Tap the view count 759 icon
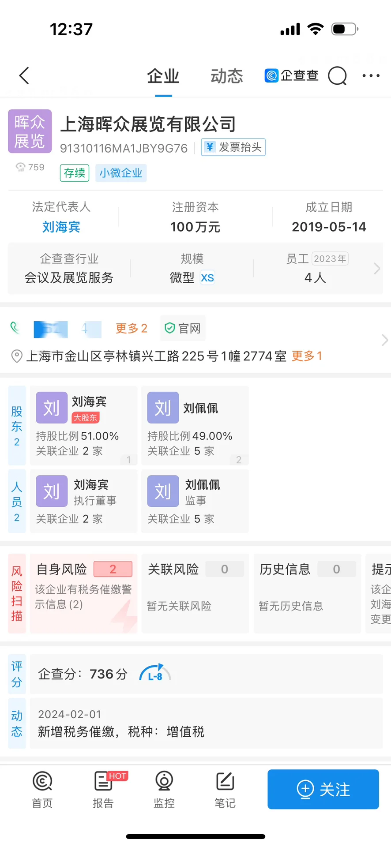 tap(30, 167)
